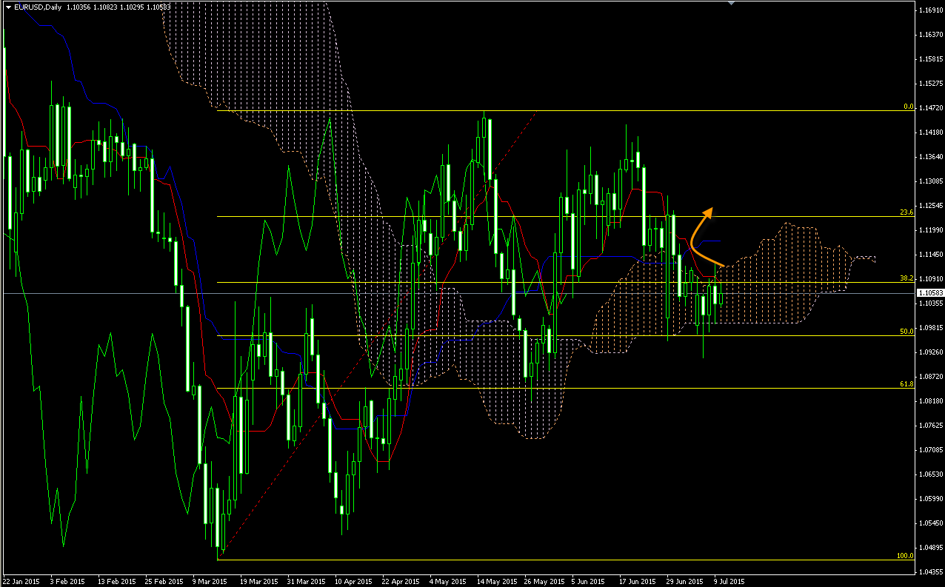945x587 pixels.
Task: Click price scale value 1.07085
Action: [x=931, y=450]
